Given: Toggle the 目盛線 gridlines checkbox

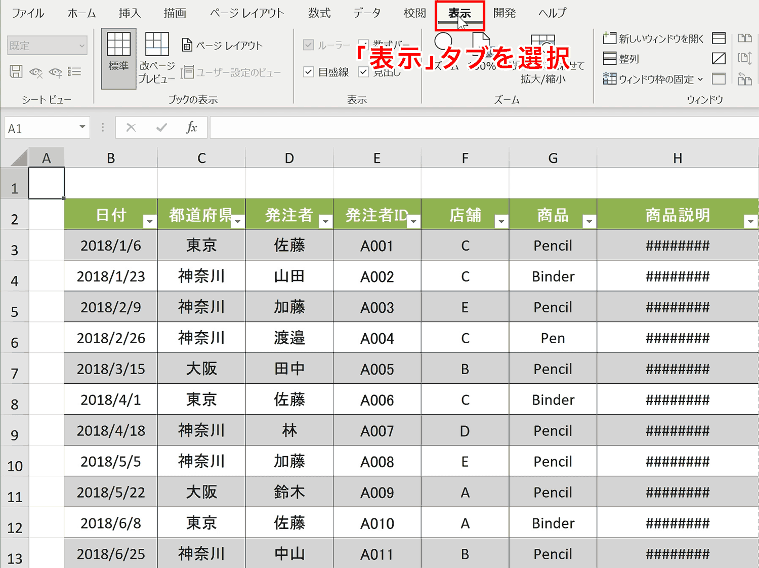Looking at the screenshot, I should click(308, 72).
